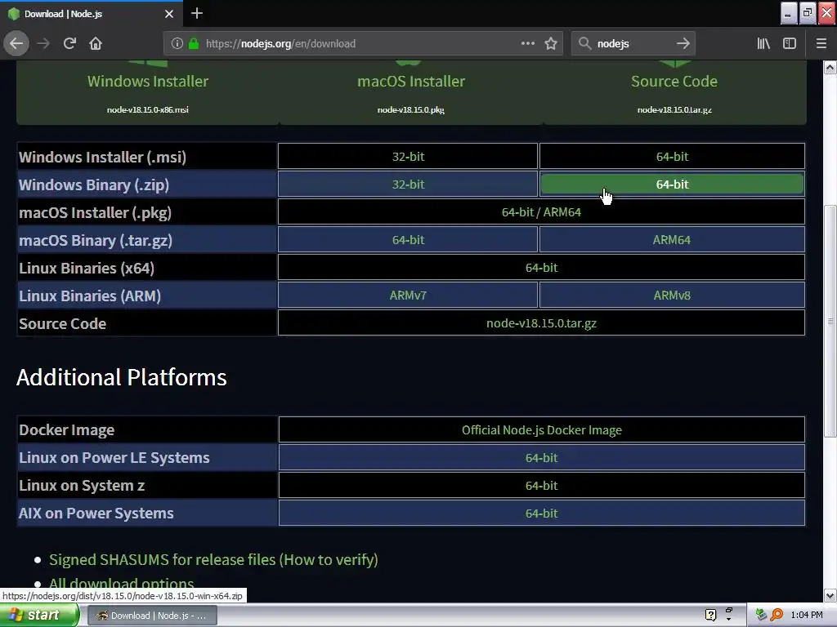The image size is (837, 627).
Task: Open the Firefox hamburger menu
Action: click(821, 43)
